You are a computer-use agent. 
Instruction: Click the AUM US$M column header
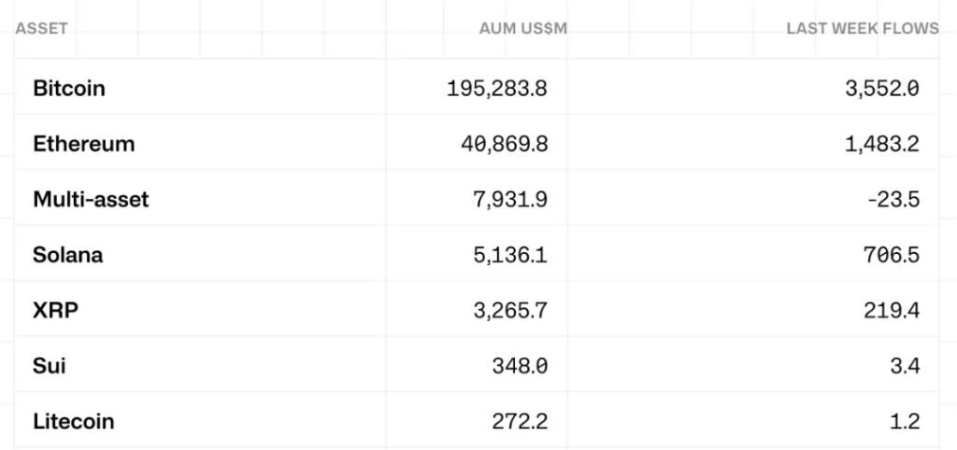tap(522, 29)
